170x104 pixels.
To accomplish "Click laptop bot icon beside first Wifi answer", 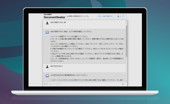I will (x=47, y=32).
